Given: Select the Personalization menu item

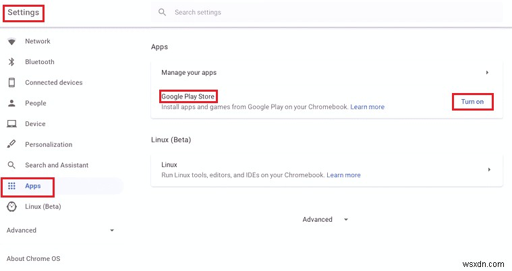Looking at the screenshot, I should (x=49, y=144).
